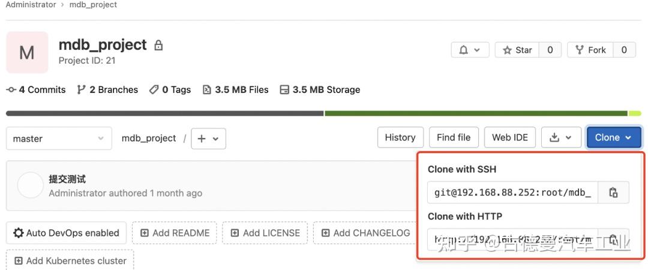The height and width of the screenshot is (270, 648).
Task: Open the 3.5 MB Files link
Action: tap(236, 90)
